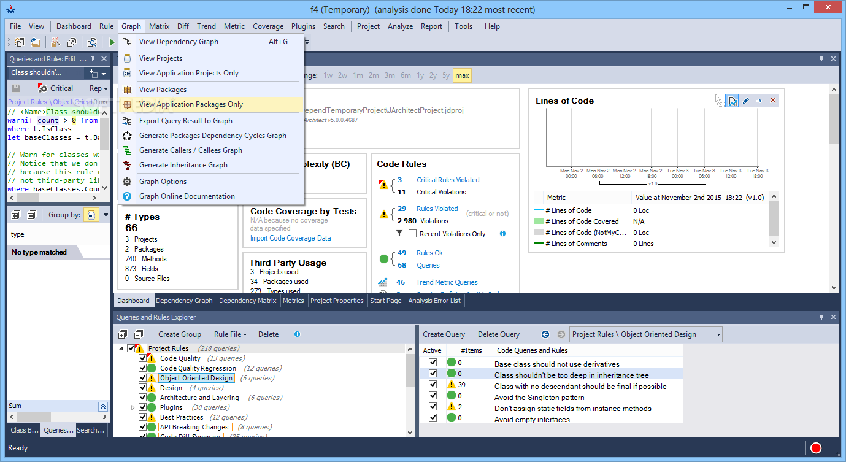Click the save query floppy icon
This screenshot has width=846, height=462.
[16, 88]
